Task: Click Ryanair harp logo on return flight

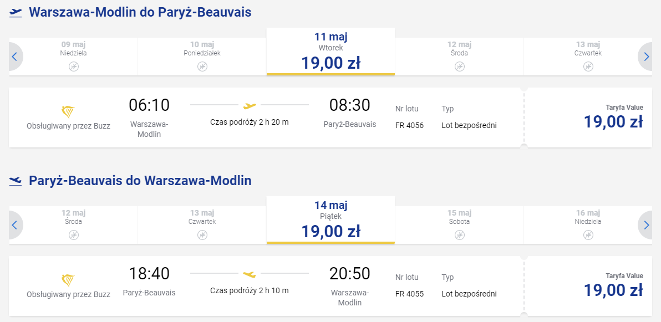Action: point(68,281)
